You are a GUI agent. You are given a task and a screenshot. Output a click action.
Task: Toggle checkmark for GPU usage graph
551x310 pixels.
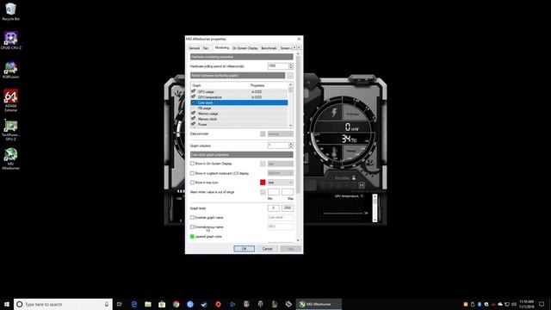click(193, 91)
